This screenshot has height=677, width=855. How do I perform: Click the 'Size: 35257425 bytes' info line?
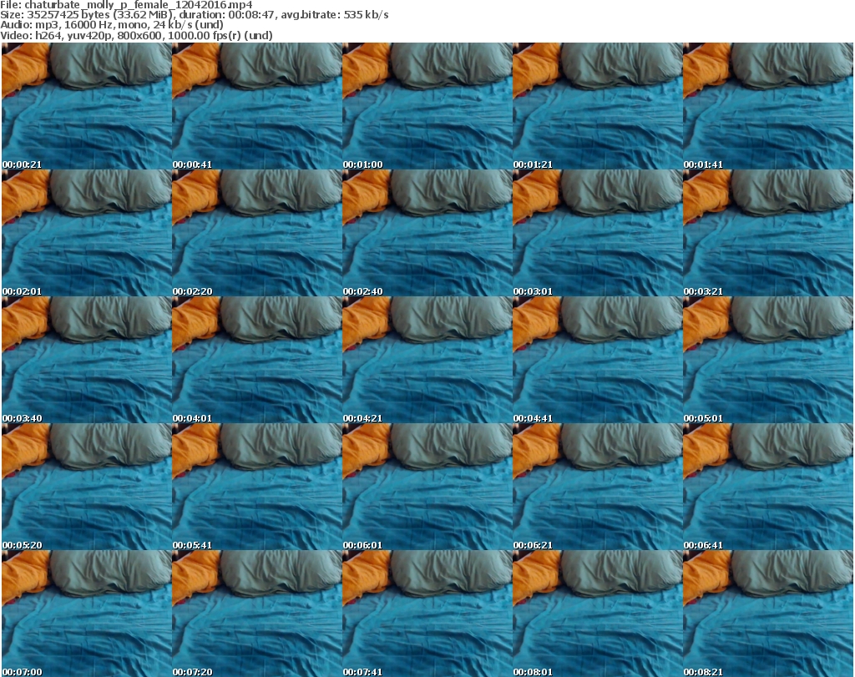194,15
